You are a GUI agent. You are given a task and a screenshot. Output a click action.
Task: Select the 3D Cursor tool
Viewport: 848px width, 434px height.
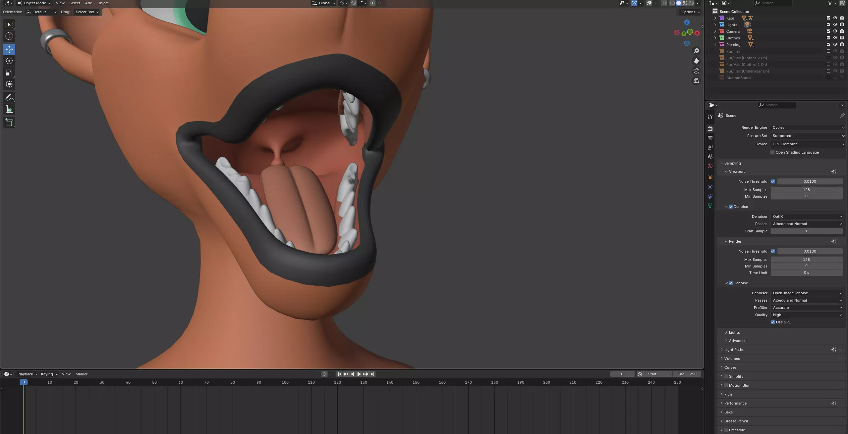(x=9, y=36)
